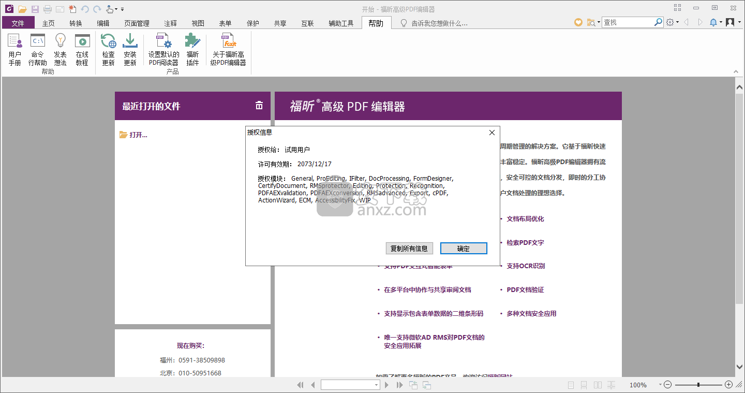
Task: Click next page arrow in status bar
Action: pyautogui.click(x=386, y=385)
